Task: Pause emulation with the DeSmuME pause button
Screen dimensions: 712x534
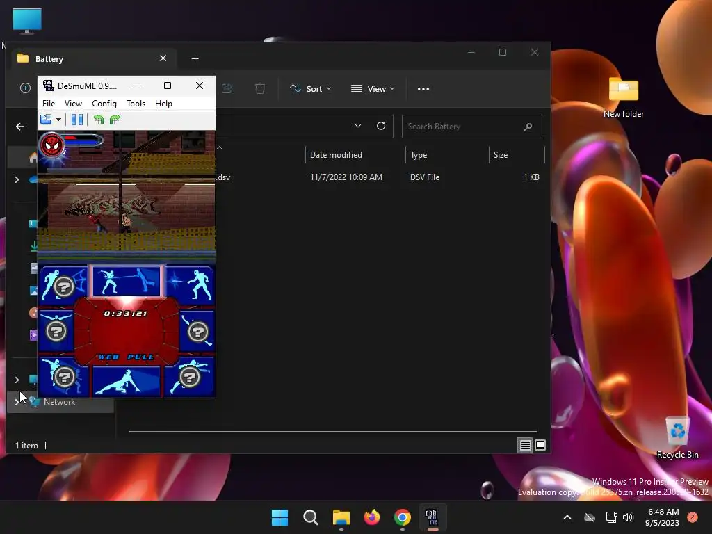Action: 76,120
